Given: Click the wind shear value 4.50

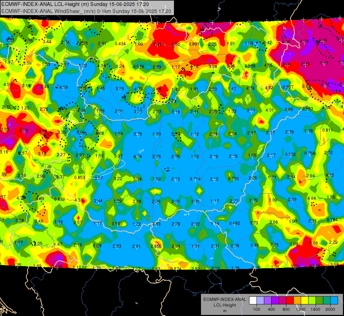Looking at the screenshot, I should point(8,84).
